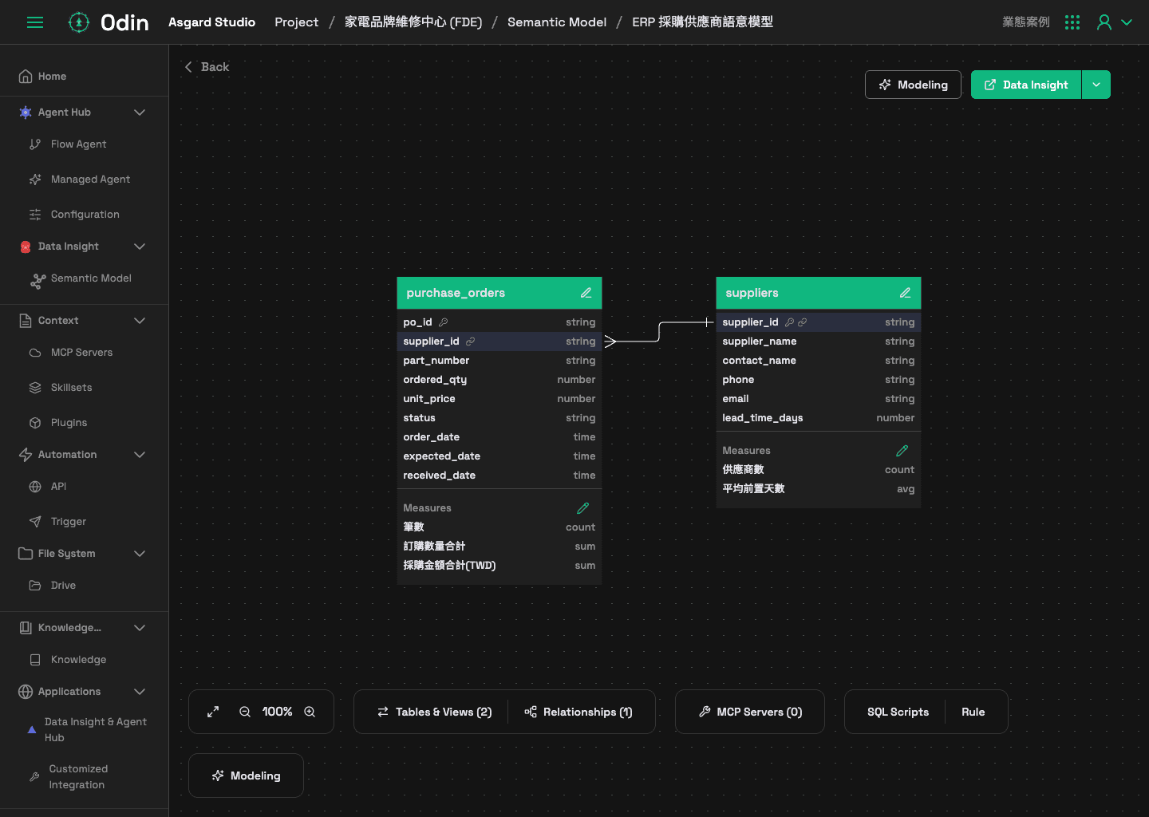Click the bottom Modeling button
Viewport: 1149px width, 817px height.
pos(246,776)
